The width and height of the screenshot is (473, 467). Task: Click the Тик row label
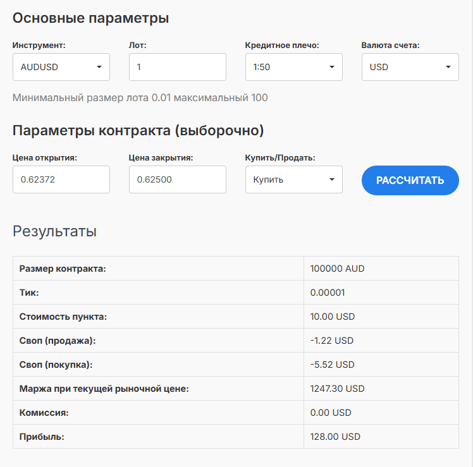29,293
